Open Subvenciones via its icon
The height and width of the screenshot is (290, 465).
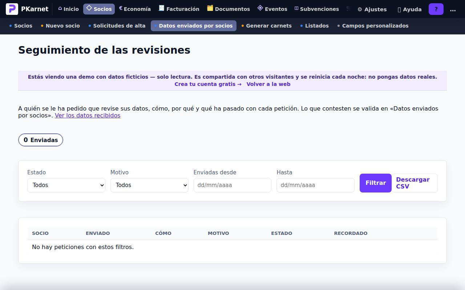click(x=296, y=9)
